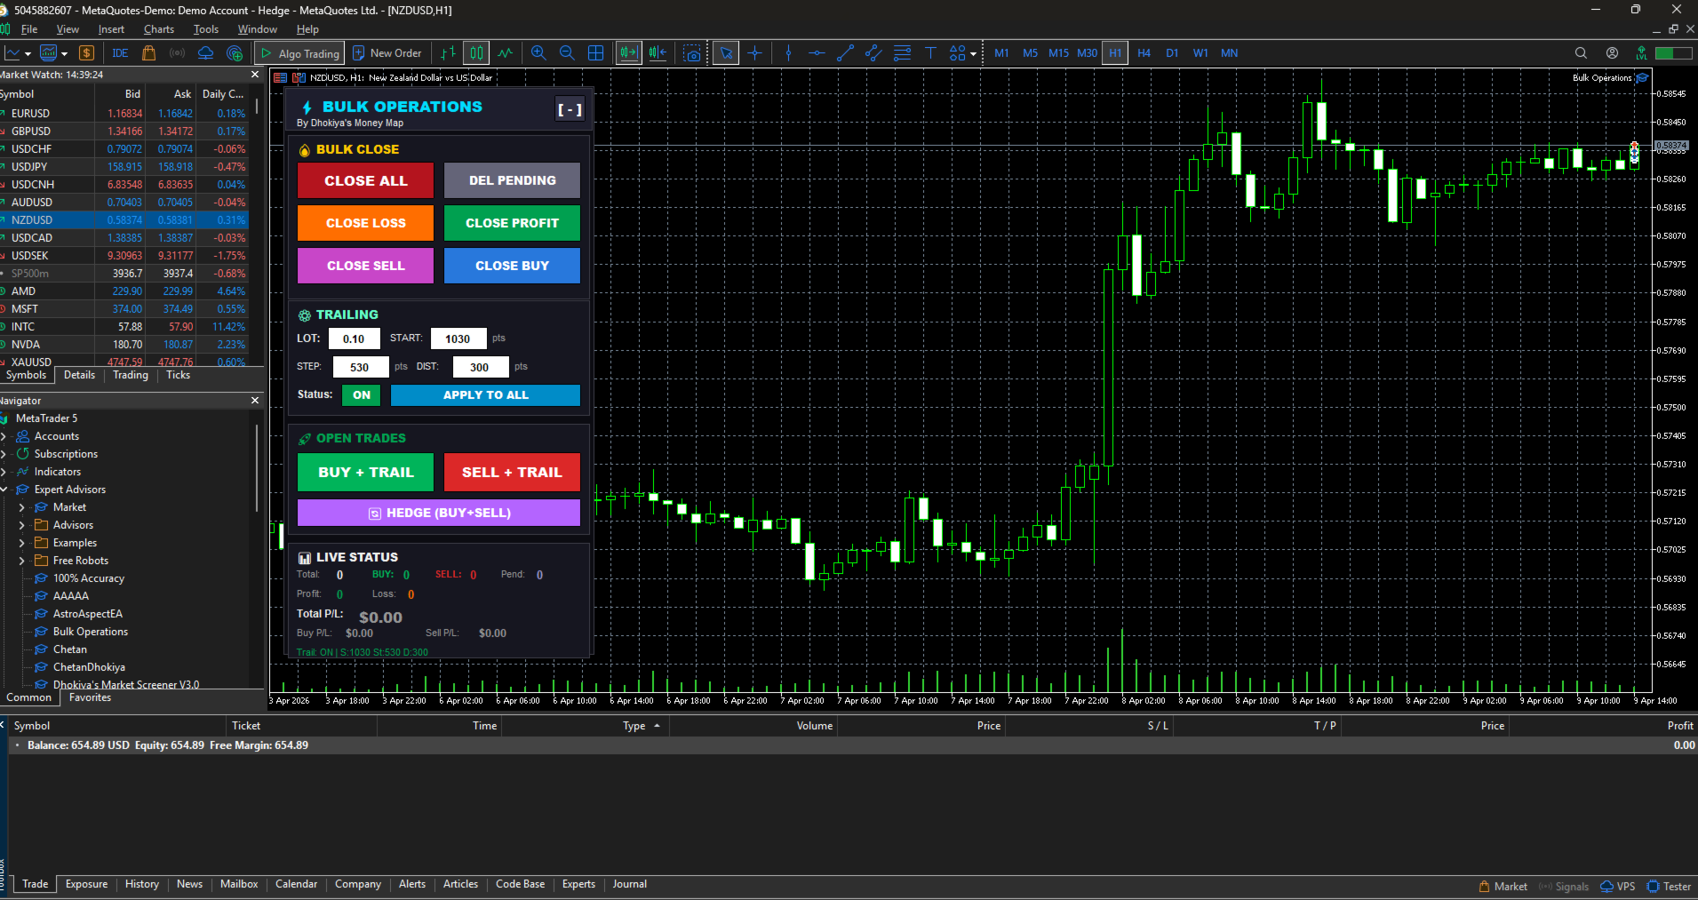The width and height of the screenshot is (1698, 900).
Task: Select the MN monthly timeframe
Action: 1229,53
